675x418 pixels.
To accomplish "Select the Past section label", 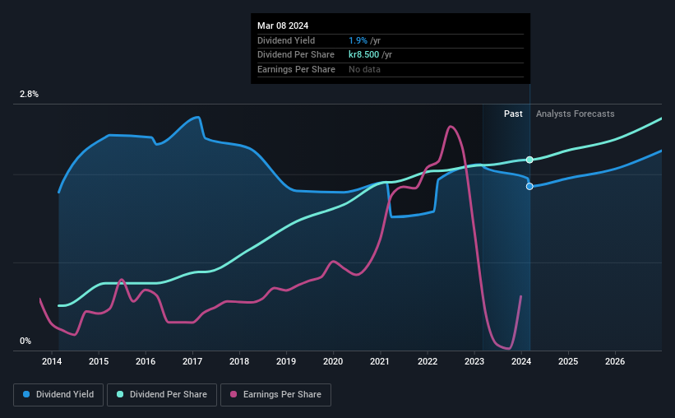I will pyautogui.click(x=513, y=114).
